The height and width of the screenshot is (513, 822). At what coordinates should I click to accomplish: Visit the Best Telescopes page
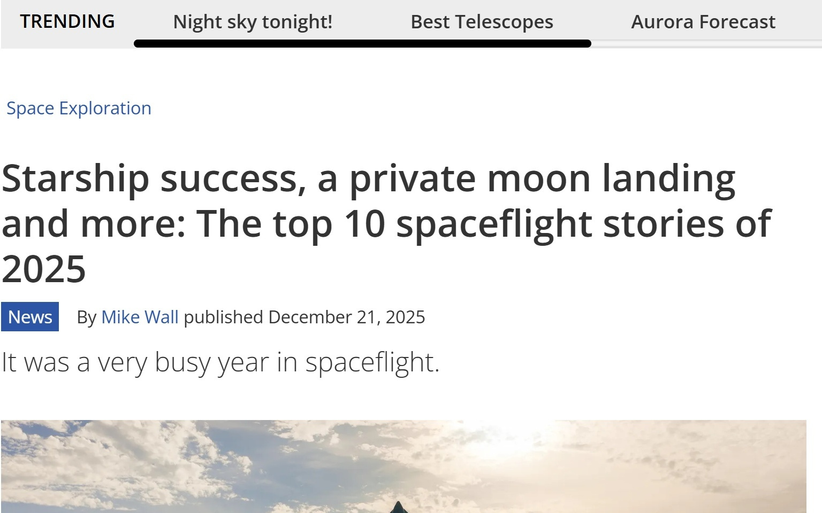(481, 21)
